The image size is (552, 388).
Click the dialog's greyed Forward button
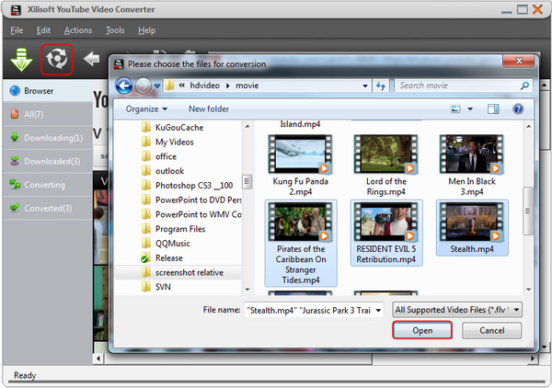pyautogui.click(x=143, y=86)
